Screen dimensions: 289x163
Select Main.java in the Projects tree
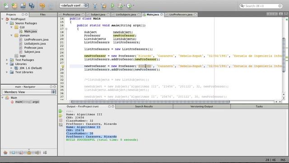tap(30, 31)
